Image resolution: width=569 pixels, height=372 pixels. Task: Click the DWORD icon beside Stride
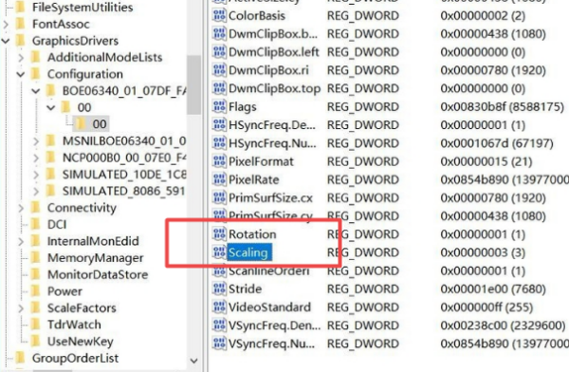(219, 288)
